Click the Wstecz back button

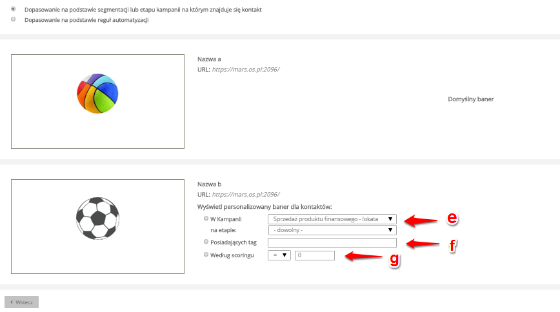coord(21,302)
